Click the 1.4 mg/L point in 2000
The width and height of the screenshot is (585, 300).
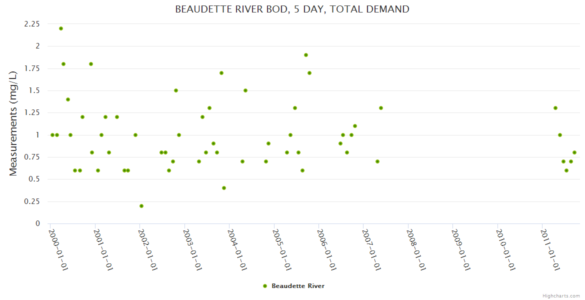(68, 99)
